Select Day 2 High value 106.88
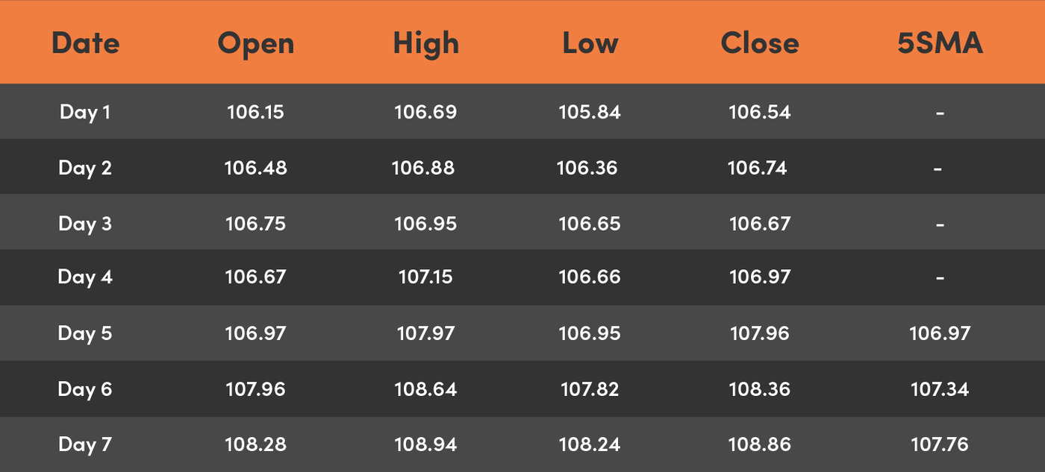The width and height of the screenshot is (1045, 472). 423,168
